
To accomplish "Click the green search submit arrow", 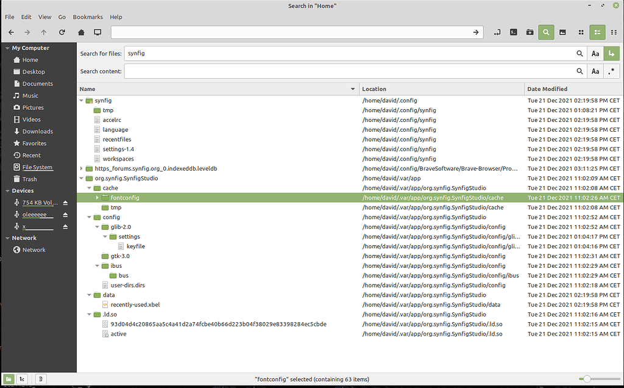I will (x=612, y=53).
